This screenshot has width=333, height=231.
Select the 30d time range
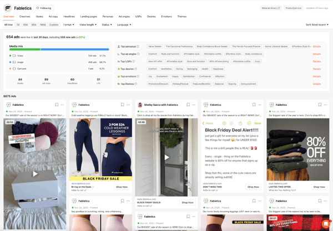coord(26,25)
